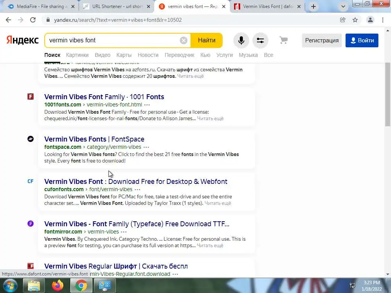Click the taskbar clock showing 3:23 PM
The width and height of the screenshot is (391, 293).
(x=372, y=286)
